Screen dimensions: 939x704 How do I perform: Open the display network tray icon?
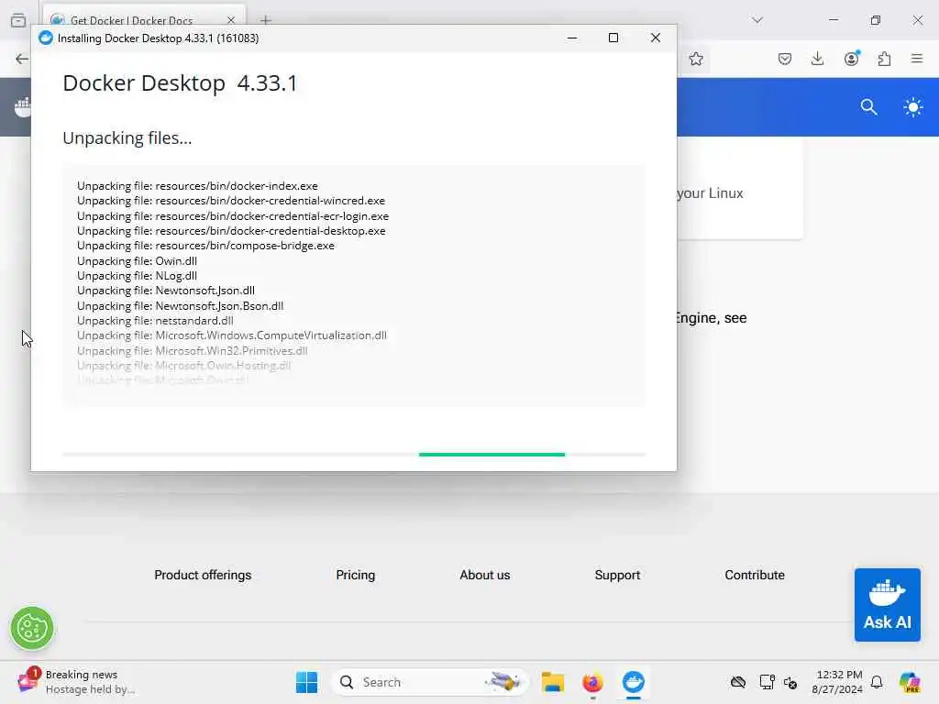[767, 682]
